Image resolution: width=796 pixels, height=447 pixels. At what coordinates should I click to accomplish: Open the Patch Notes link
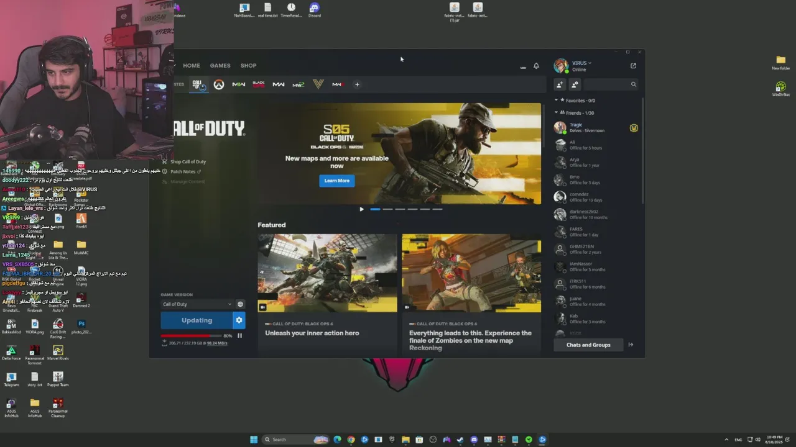tap(182, 171)
